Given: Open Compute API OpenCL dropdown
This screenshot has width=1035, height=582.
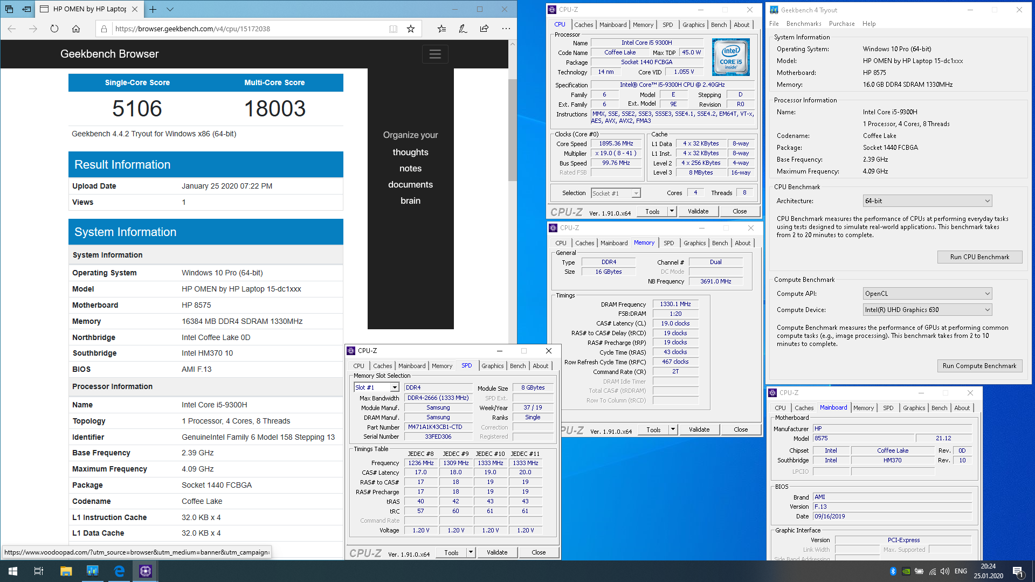Looking at the screenshot, I should click(927, 294).
